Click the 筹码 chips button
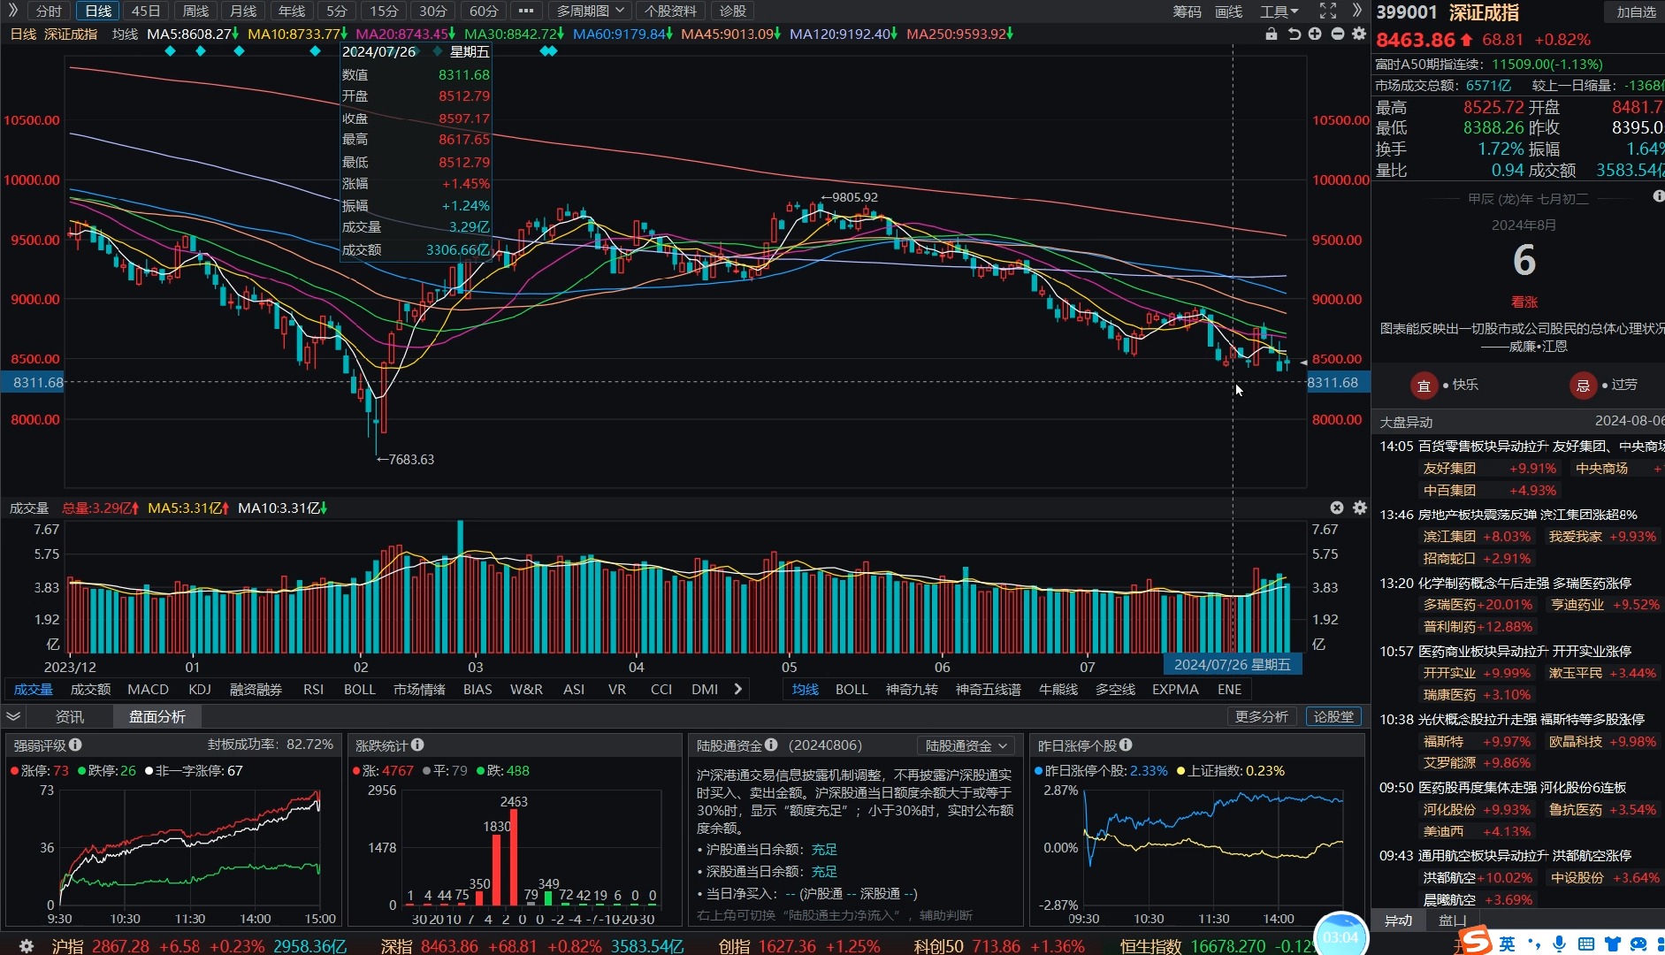Viewport: 1665px width, 955px height. click(1188, 11)
